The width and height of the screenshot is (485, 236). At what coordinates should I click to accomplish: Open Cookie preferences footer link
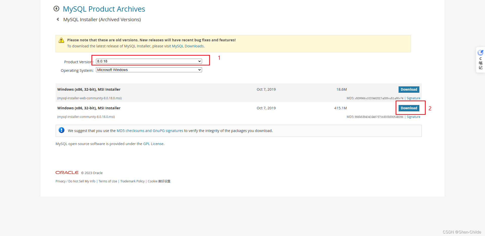(x=159, y=181)
